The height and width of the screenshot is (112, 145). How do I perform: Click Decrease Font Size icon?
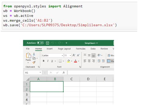(78, 55)
